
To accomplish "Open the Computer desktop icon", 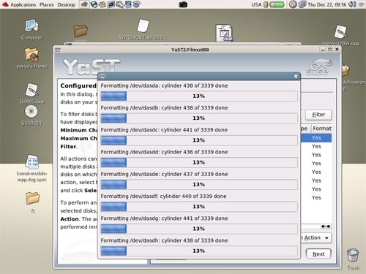I will point(31,26).
